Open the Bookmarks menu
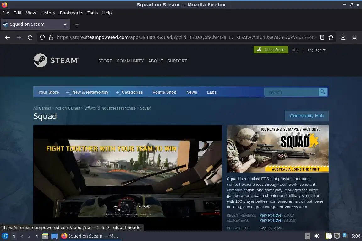The image size is (362, 241). [71, 13]
